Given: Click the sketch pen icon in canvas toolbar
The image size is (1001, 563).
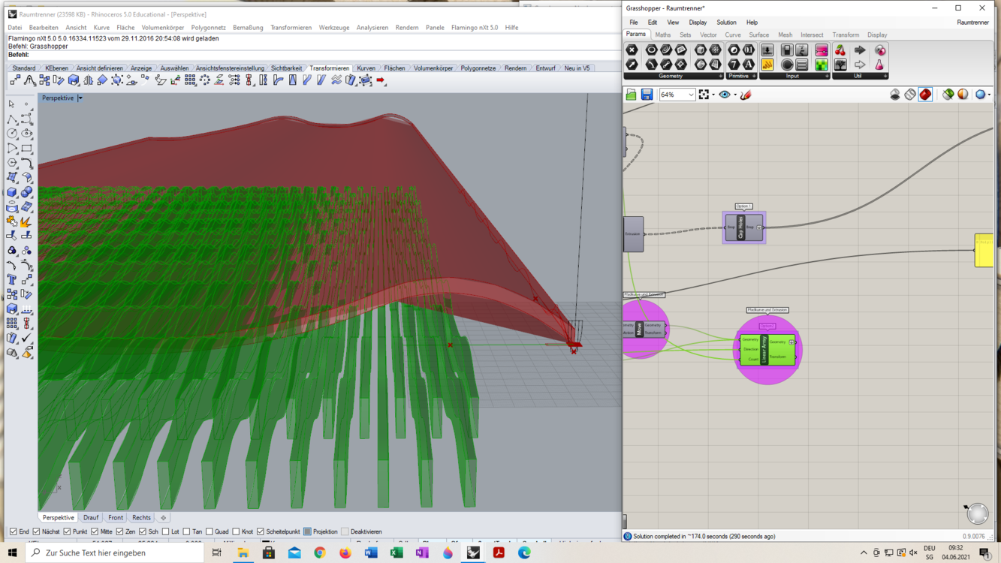Looking at the screenshot, I should (746, 95).
